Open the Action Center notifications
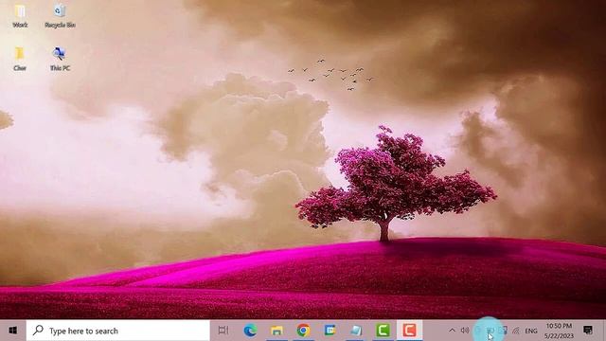This screenshot has height=341, width=606. tap(588, 331)
